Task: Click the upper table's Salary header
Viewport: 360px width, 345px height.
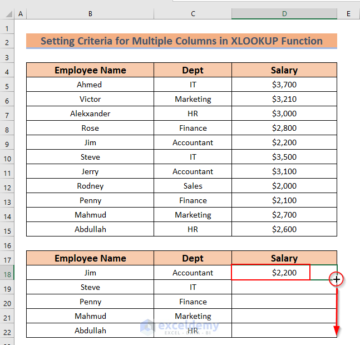Action: pyautogui.click(x=284, y=70)
